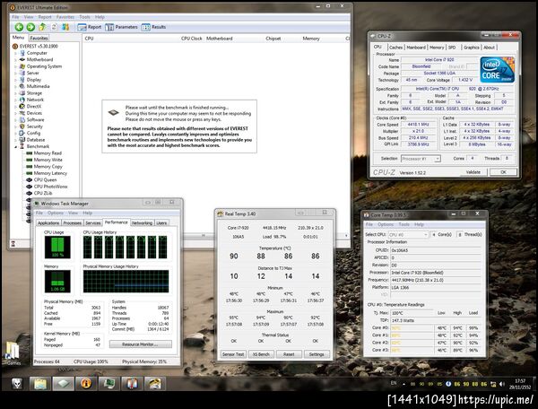Image resolution: width=538 pixels, height=409 pixels.
Task: Click EVEREST Chipset column header
Action: coord(273,39)
